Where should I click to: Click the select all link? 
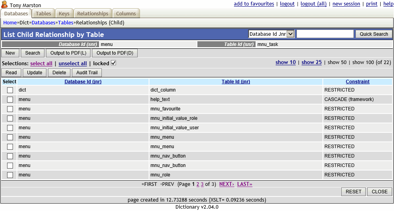point(41,64)
